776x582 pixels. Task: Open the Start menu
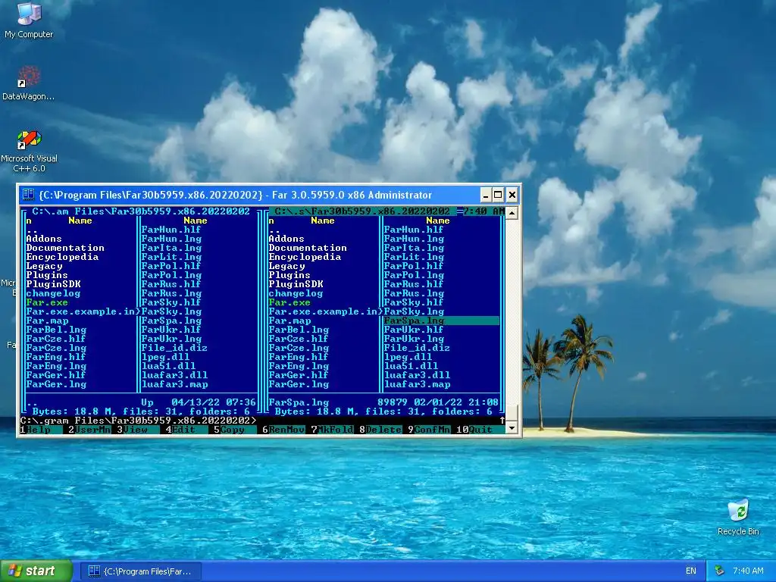pyautogui.click(x=36, y=571)
